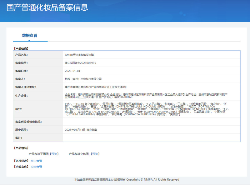The height and width of the screenshot is (186, 250).
Task: Click the 【产品信息】 section heading
Action: (21, 48)
